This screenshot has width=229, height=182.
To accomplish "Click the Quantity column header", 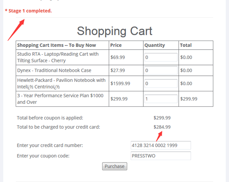I will (x=155, y=45).
